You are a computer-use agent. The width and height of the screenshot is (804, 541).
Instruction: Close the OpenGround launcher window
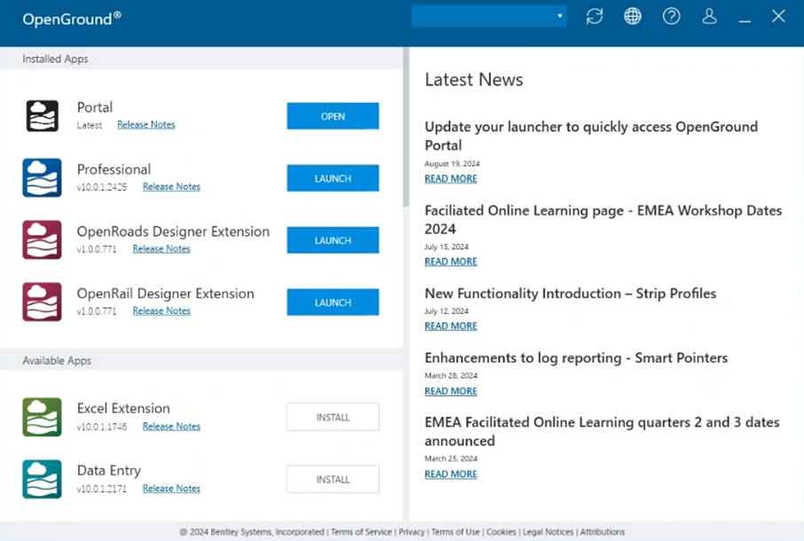point(778,16)
